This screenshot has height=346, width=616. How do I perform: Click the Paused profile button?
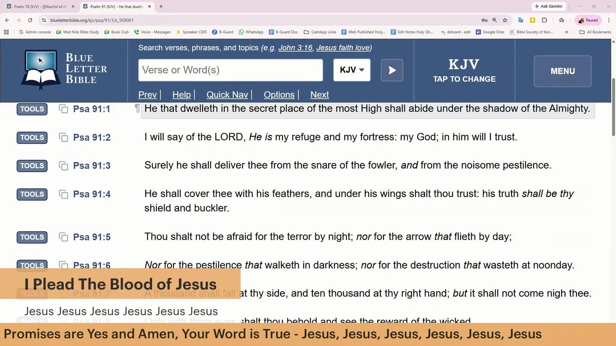[588, 20]
